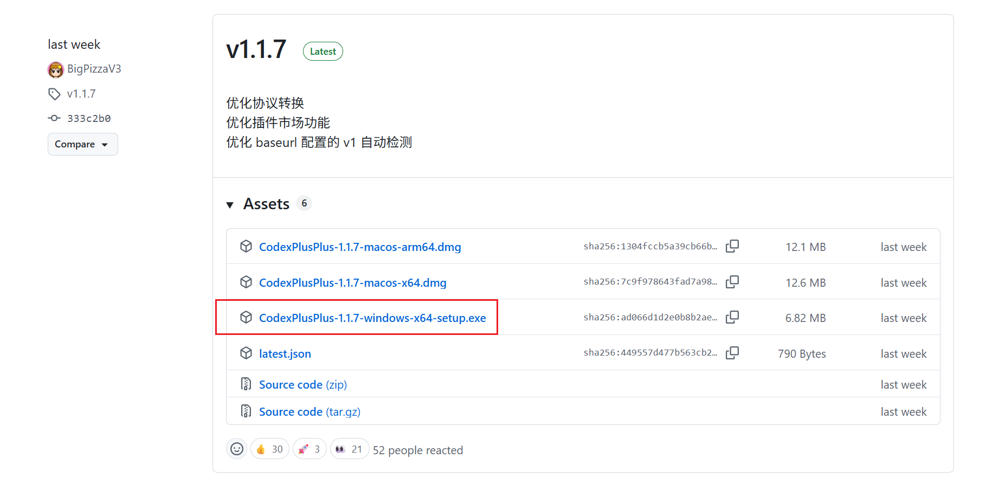
Task: Toggle the rocket reaction with 3
Action: click(310, 449)
